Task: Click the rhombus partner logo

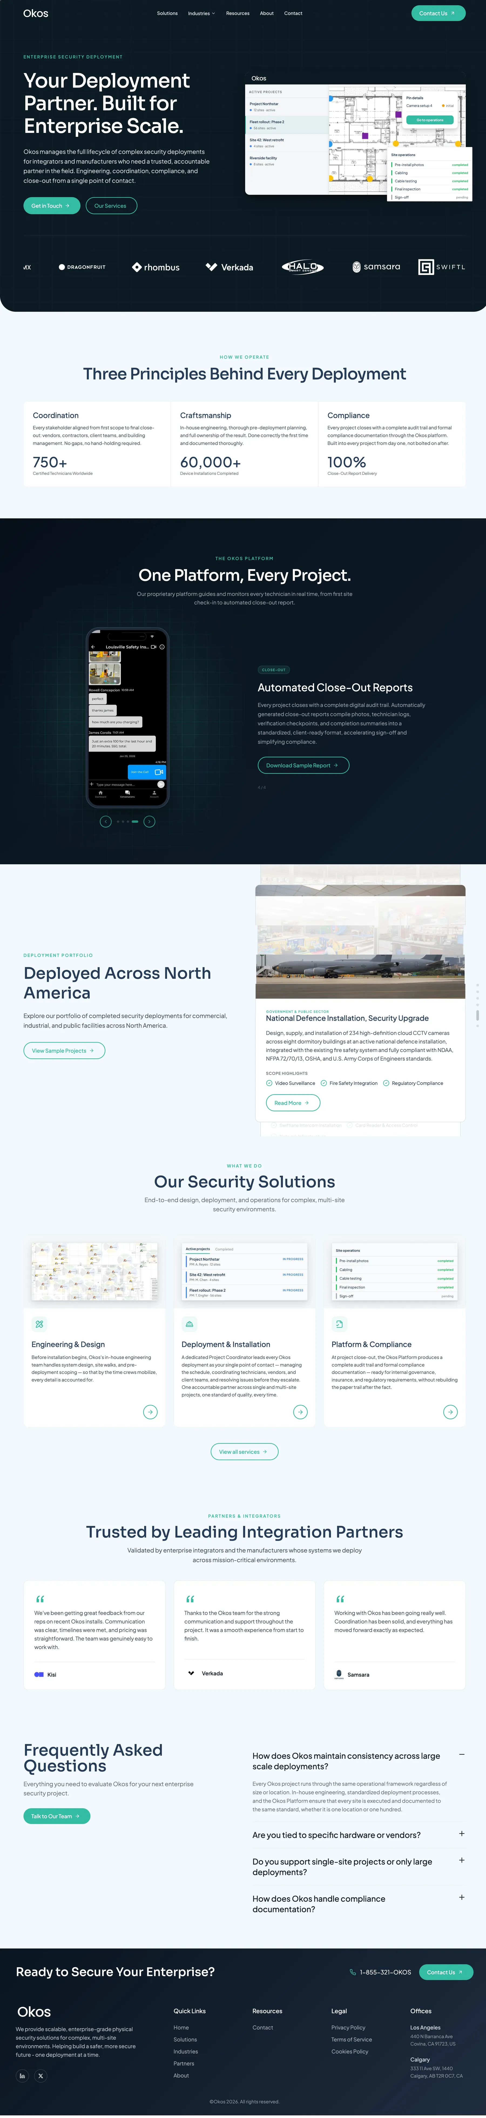Action: click(x=156, y=267)
